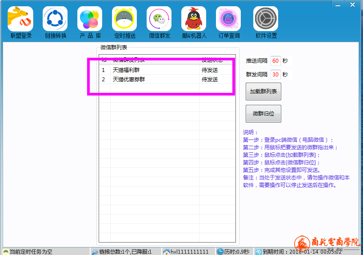Click 待发送 status of 天猫优惠券群
The height and width of the screenshot is (255, 363).
pos(210,80)
